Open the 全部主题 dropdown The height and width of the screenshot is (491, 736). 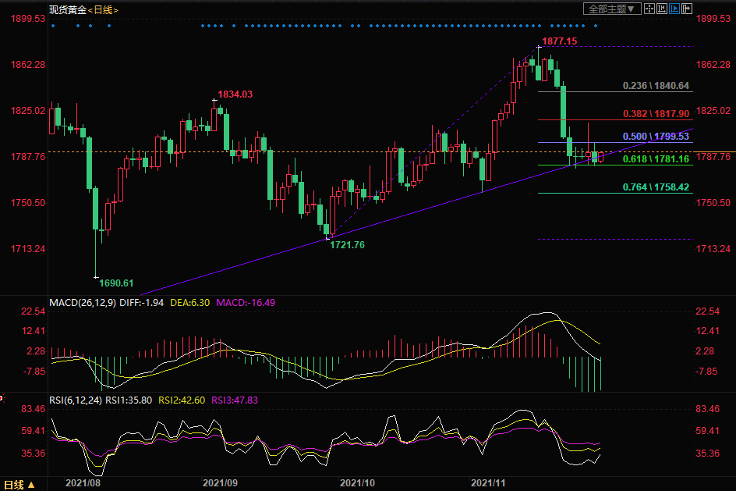[x=612, y=9]
